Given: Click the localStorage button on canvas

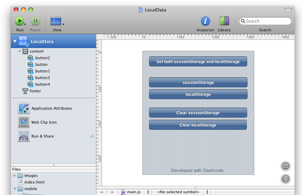Looking at the screenshot, I should (198, 94).
